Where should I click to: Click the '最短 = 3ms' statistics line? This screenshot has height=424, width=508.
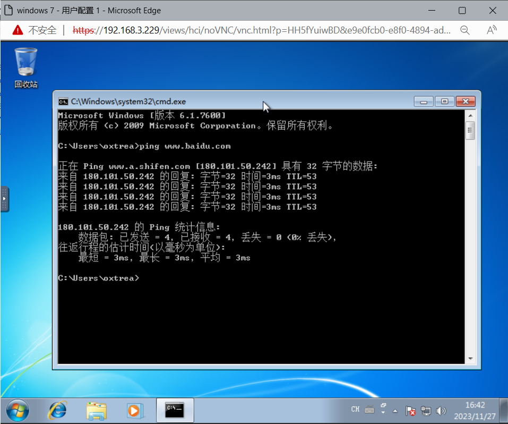pos(165,258)
